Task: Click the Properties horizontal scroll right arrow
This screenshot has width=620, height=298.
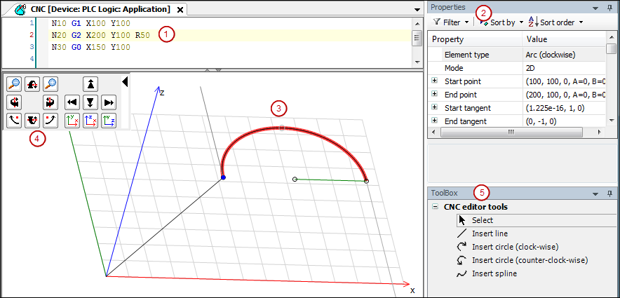Action: (x=600, y=132)
